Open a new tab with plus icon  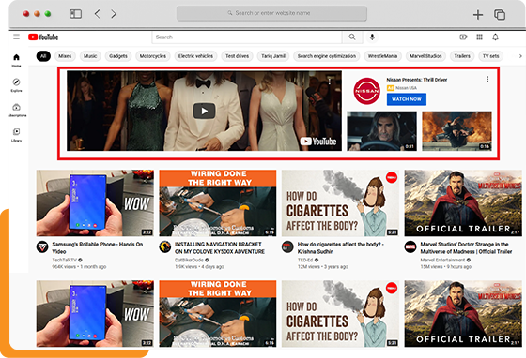click(478, 14)
